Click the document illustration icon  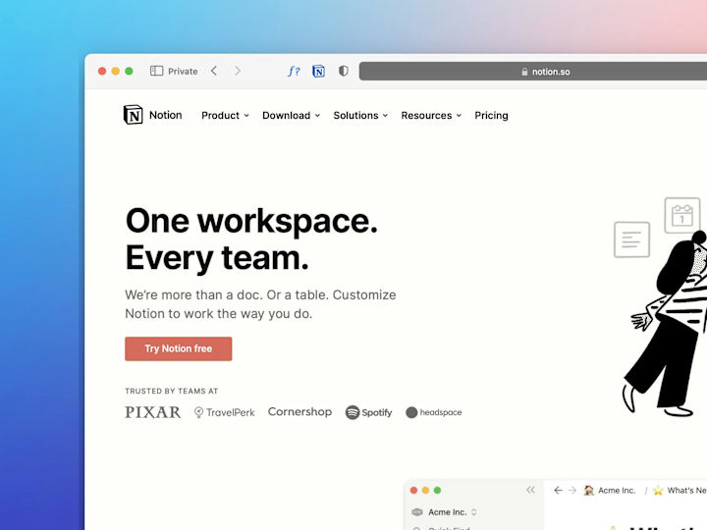[x=631, y=239]
